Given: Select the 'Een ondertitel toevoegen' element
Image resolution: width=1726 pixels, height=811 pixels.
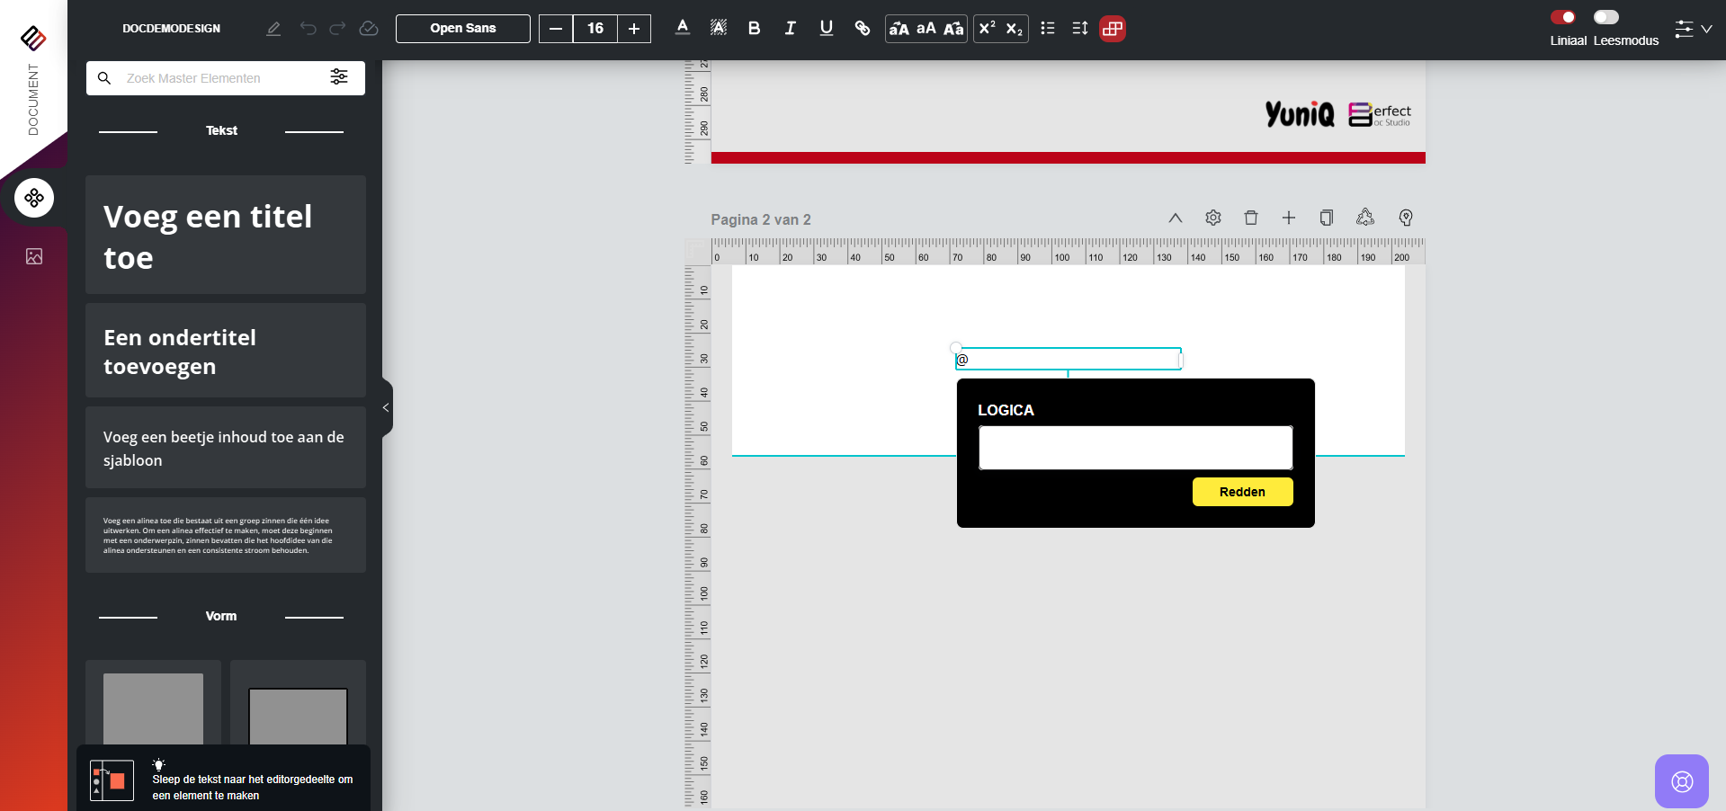Looking at the screenshot, I should 225,351.
